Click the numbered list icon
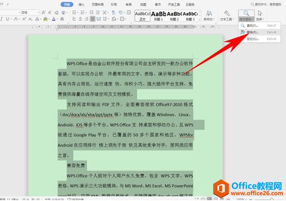Image resolution: width=286 pixels, height=201 pixels. coord(82,13)
